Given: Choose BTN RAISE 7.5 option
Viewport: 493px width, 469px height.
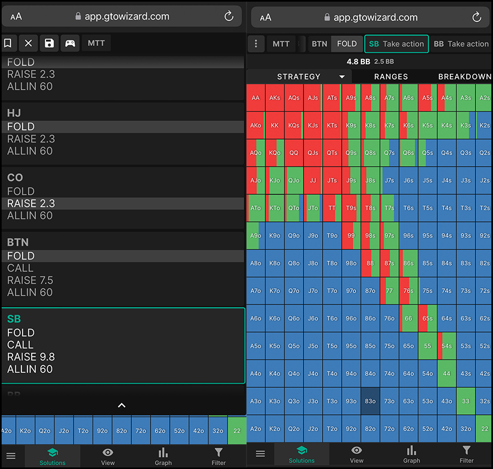Looking at the screenshot, I should point(123,281).
